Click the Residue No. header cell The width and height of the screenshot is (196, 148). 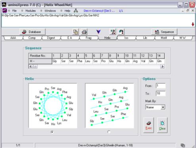[40, 56]
